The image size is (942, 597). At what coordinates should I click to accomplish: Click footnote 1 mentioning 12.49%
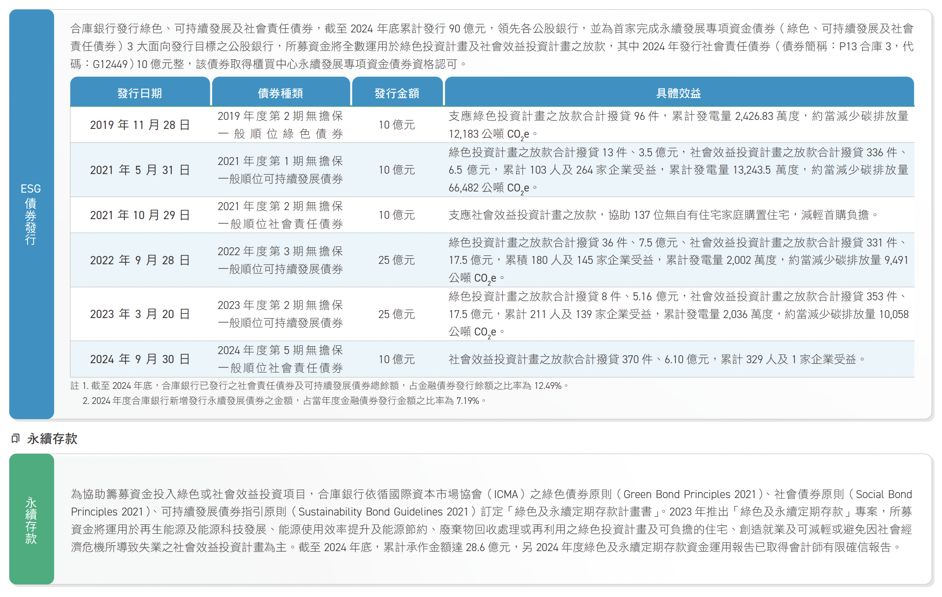(319, 386)
